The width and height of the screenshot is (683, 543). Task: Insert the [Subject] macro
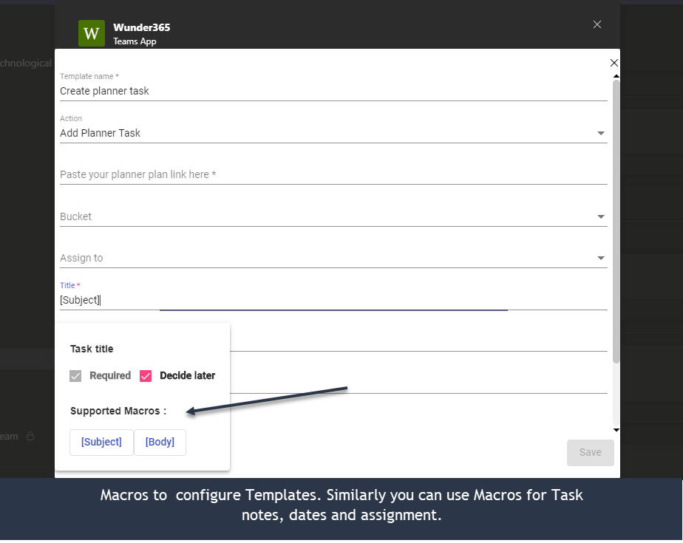coord(101,442)
